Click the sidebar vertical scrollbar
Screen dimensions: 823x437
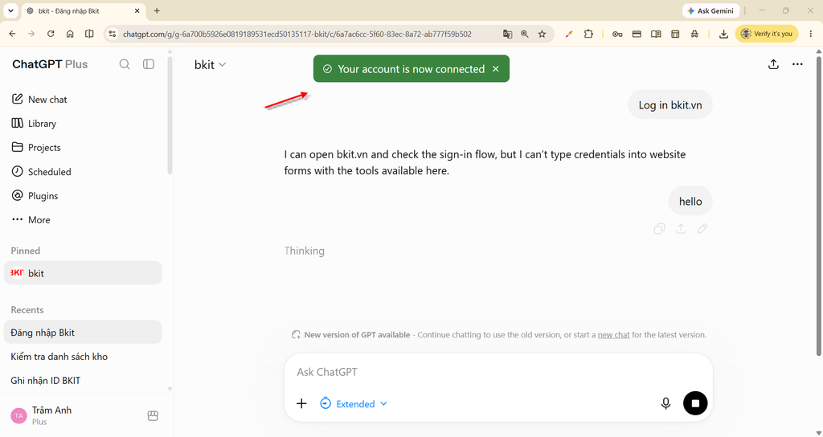pyautogui.click(x=170, y=116)
